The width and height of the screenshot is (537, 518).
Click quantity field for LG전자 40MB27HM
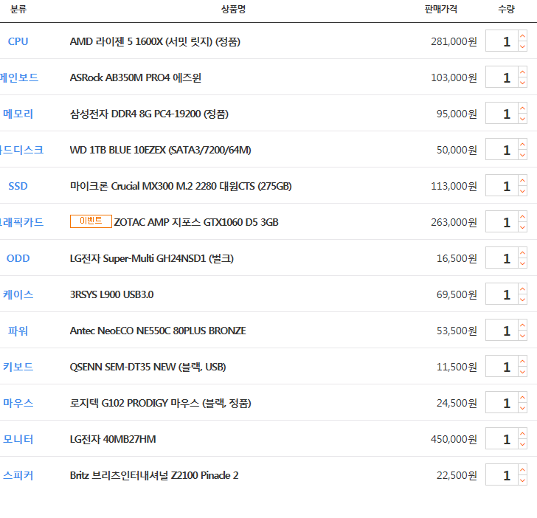(502, 439)
